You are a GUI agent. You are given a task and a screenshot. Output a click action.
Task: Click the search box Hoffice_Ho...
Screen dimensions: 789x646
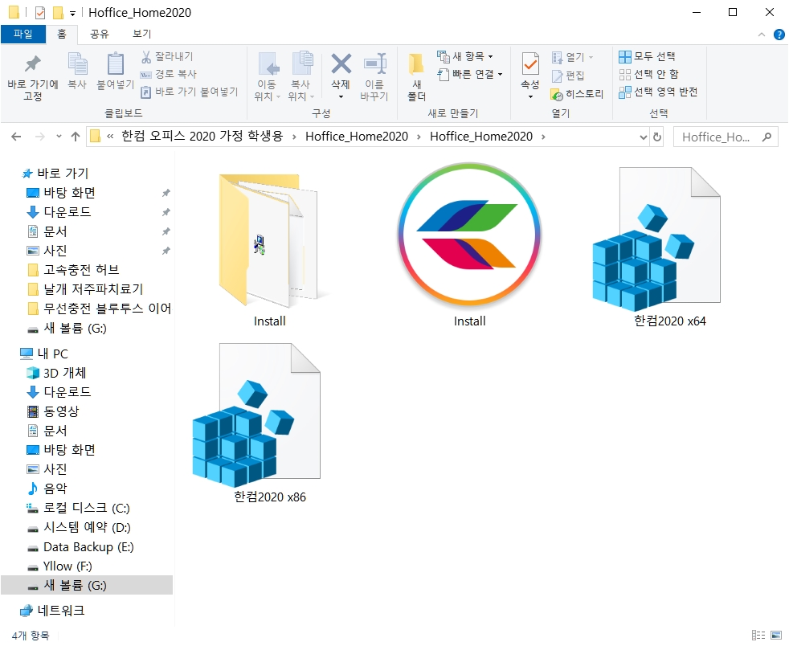pyautogui.click(x=726, y=137)
